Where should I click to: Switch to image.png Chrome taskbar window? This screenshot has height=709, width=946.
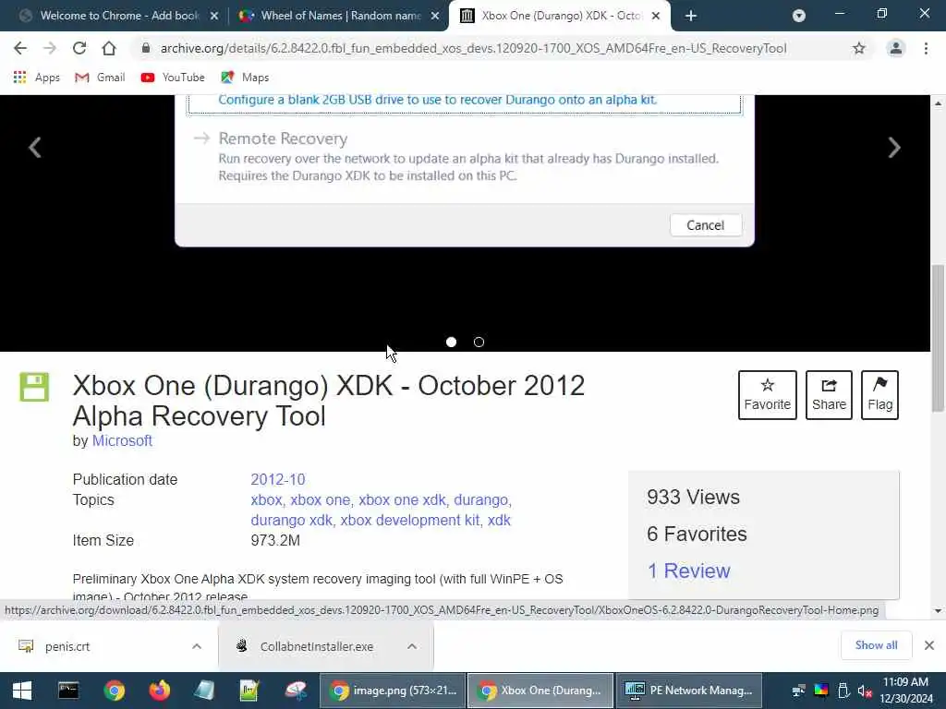tap(393, 691)
